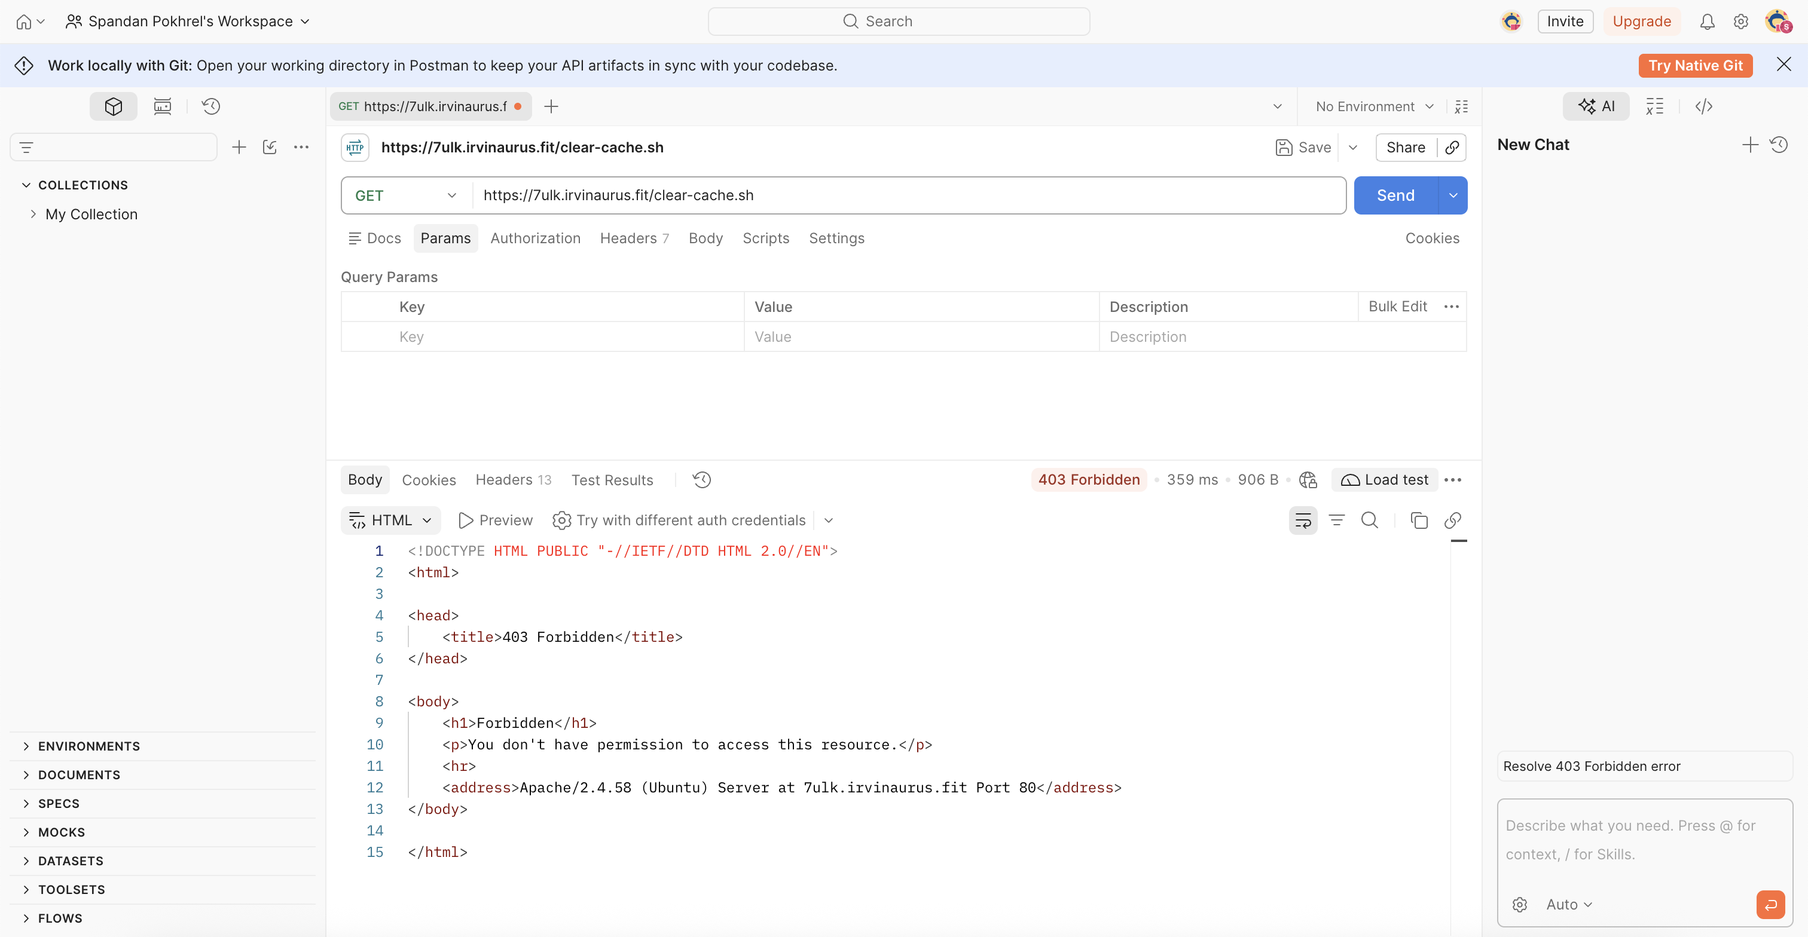Screen dimensions: 1808x937
Task: Open workspace switcher dropdown
Action: (187, 21)
